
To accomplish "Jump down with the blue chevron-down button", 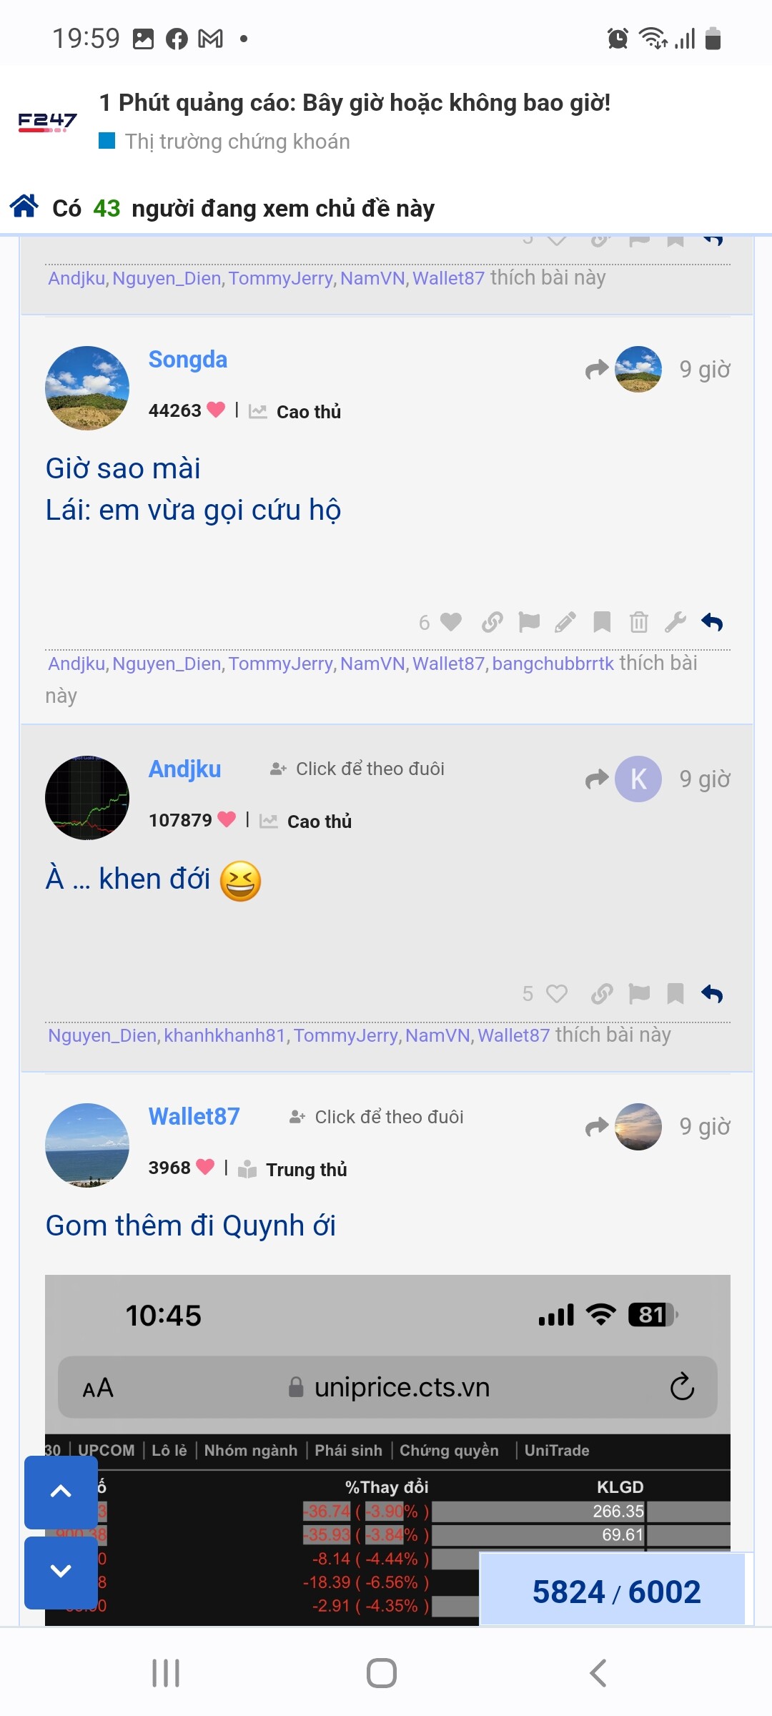I will click(x=61, y=1572).
